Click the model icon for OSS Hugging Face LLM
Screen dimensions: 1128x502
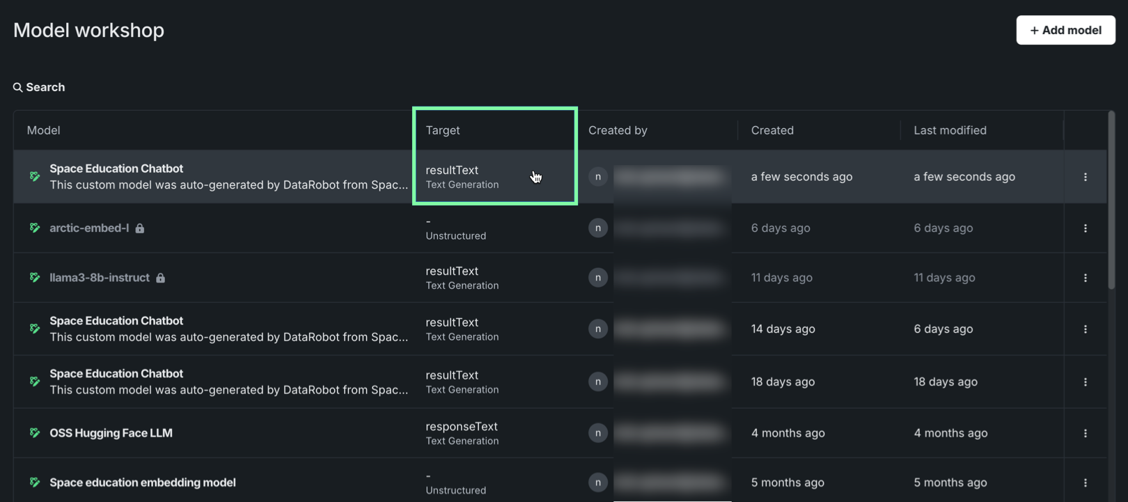click(x=35, y=433)
